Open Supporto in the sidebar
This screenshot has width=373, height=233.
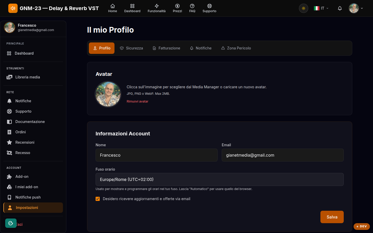click(33, 111)
